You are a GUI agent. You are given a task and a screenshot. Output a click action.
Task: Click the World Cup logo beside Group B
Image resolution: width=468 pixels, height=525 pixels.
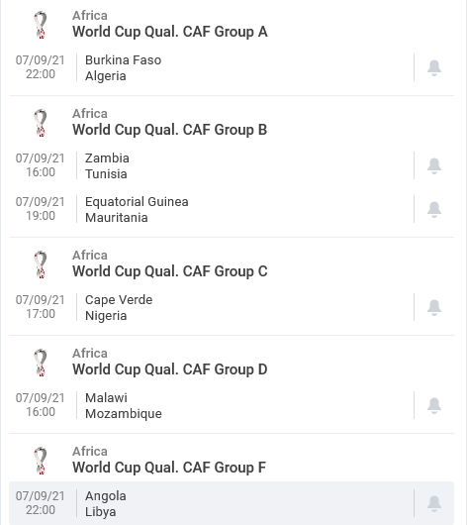point(41,123)
